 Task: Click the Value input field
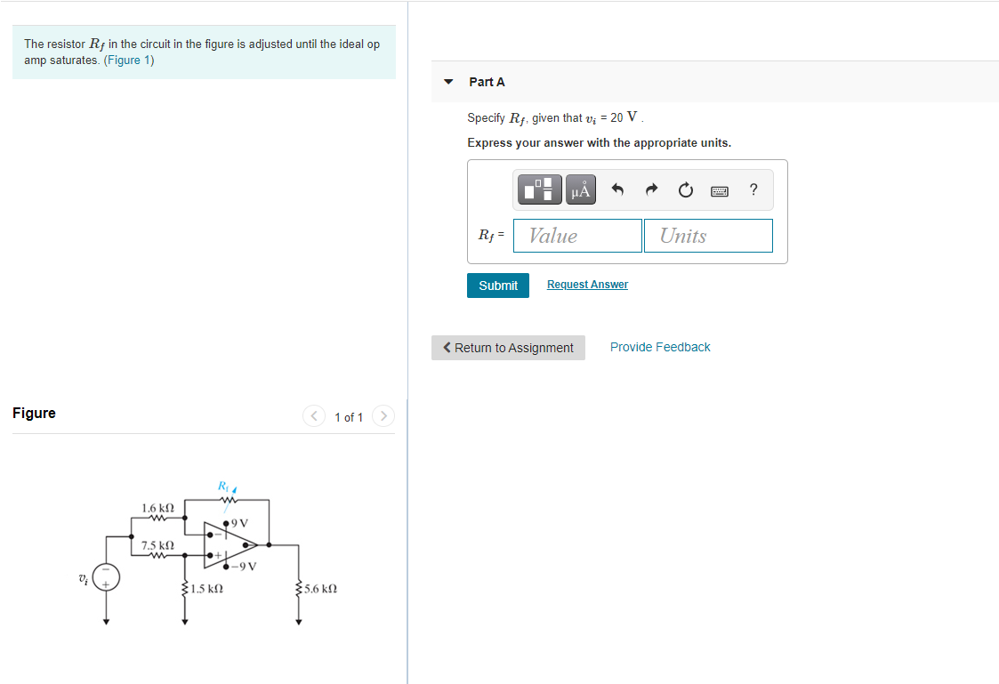(577, 235)
